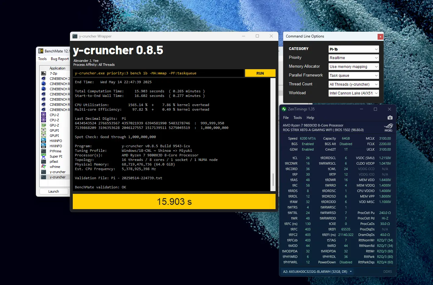Click the yellow RUN button
The image size is (433, 285).
[x=260, y=73]
